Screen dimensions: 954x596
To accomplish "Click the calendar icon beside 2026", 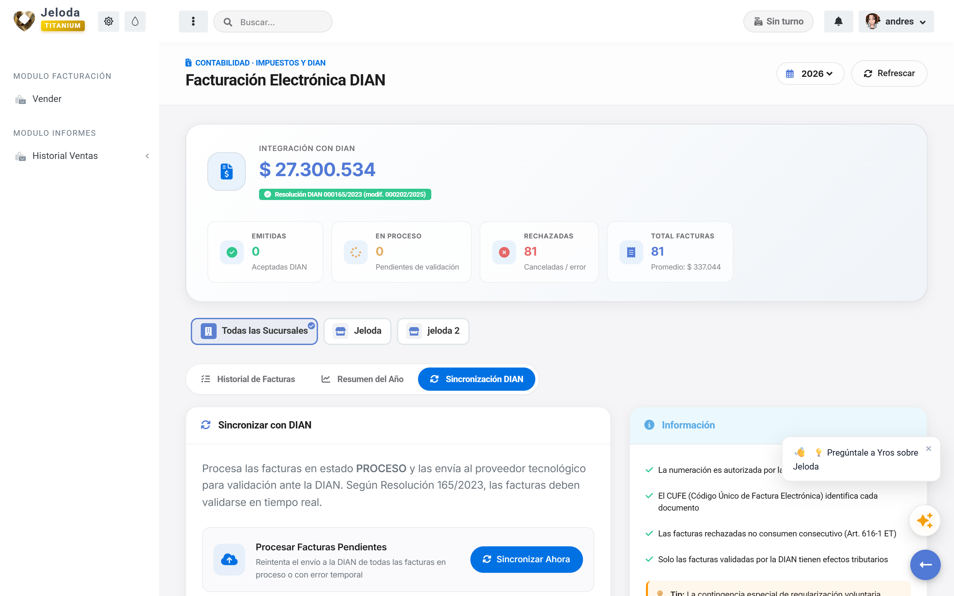I will tap(790, 74).
